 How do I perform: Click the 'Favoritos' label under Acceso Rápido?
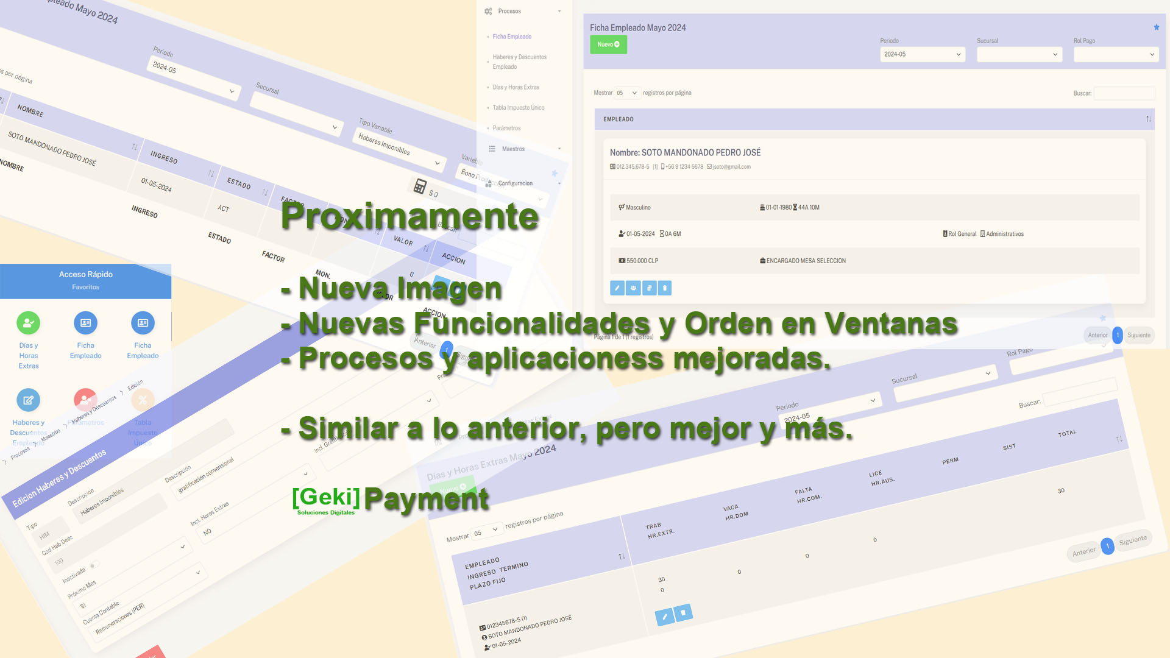85,287
